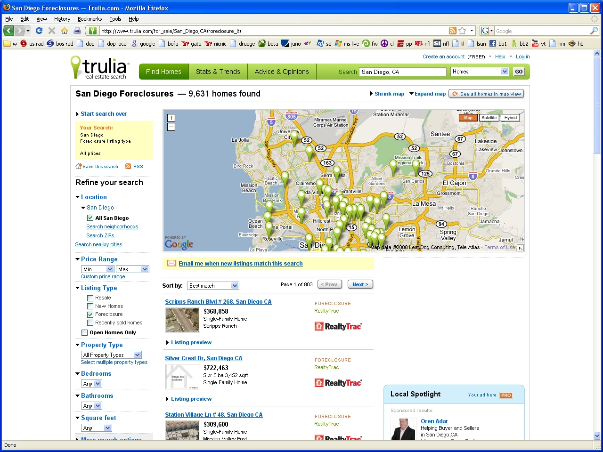Check the Recently sold homes checkbox
Image resolution: width=603 pixels, height=452 pixels.
[x=90, y=323]
